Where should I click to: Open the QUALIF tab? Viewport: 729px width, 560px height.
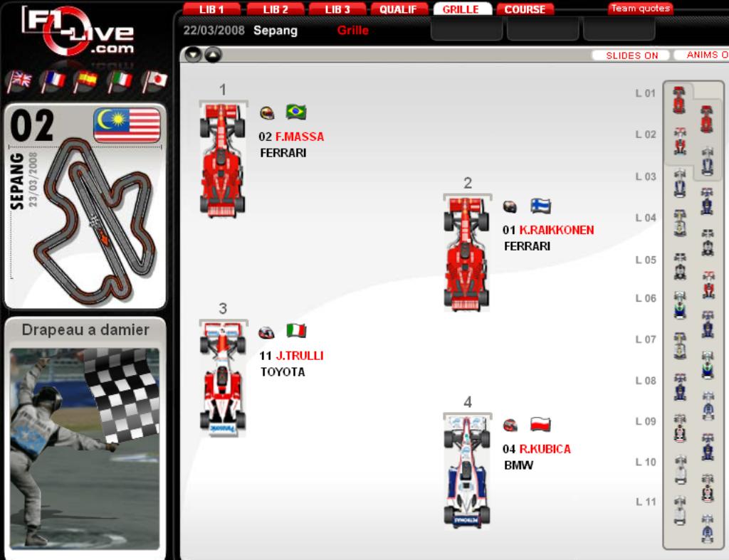click(398, 9)
